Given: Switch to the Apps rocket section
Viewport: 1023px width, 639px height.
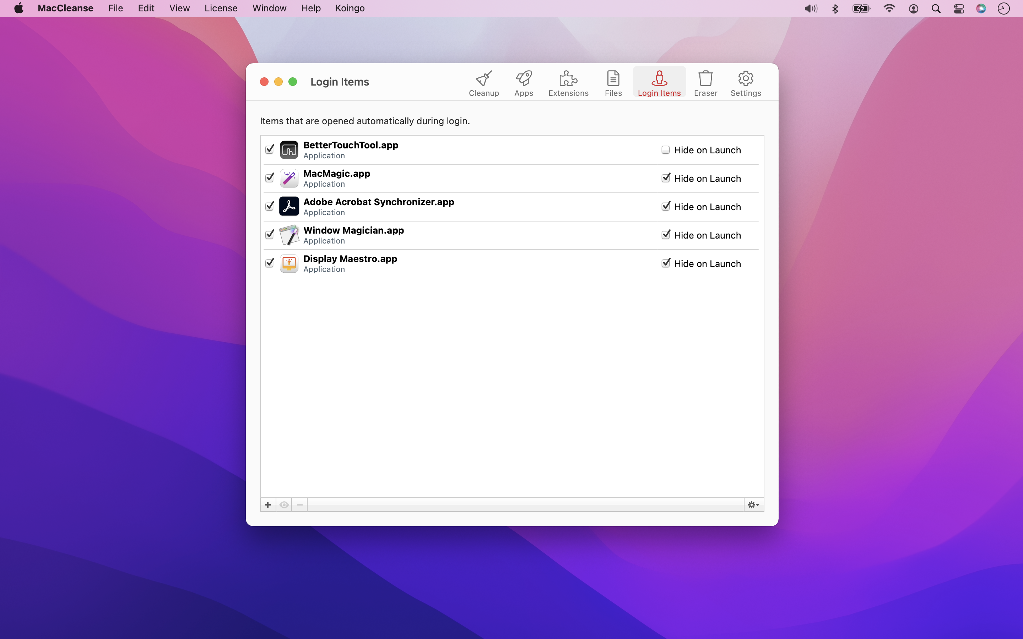Looking at the screenshot, I should click(523, 83).
